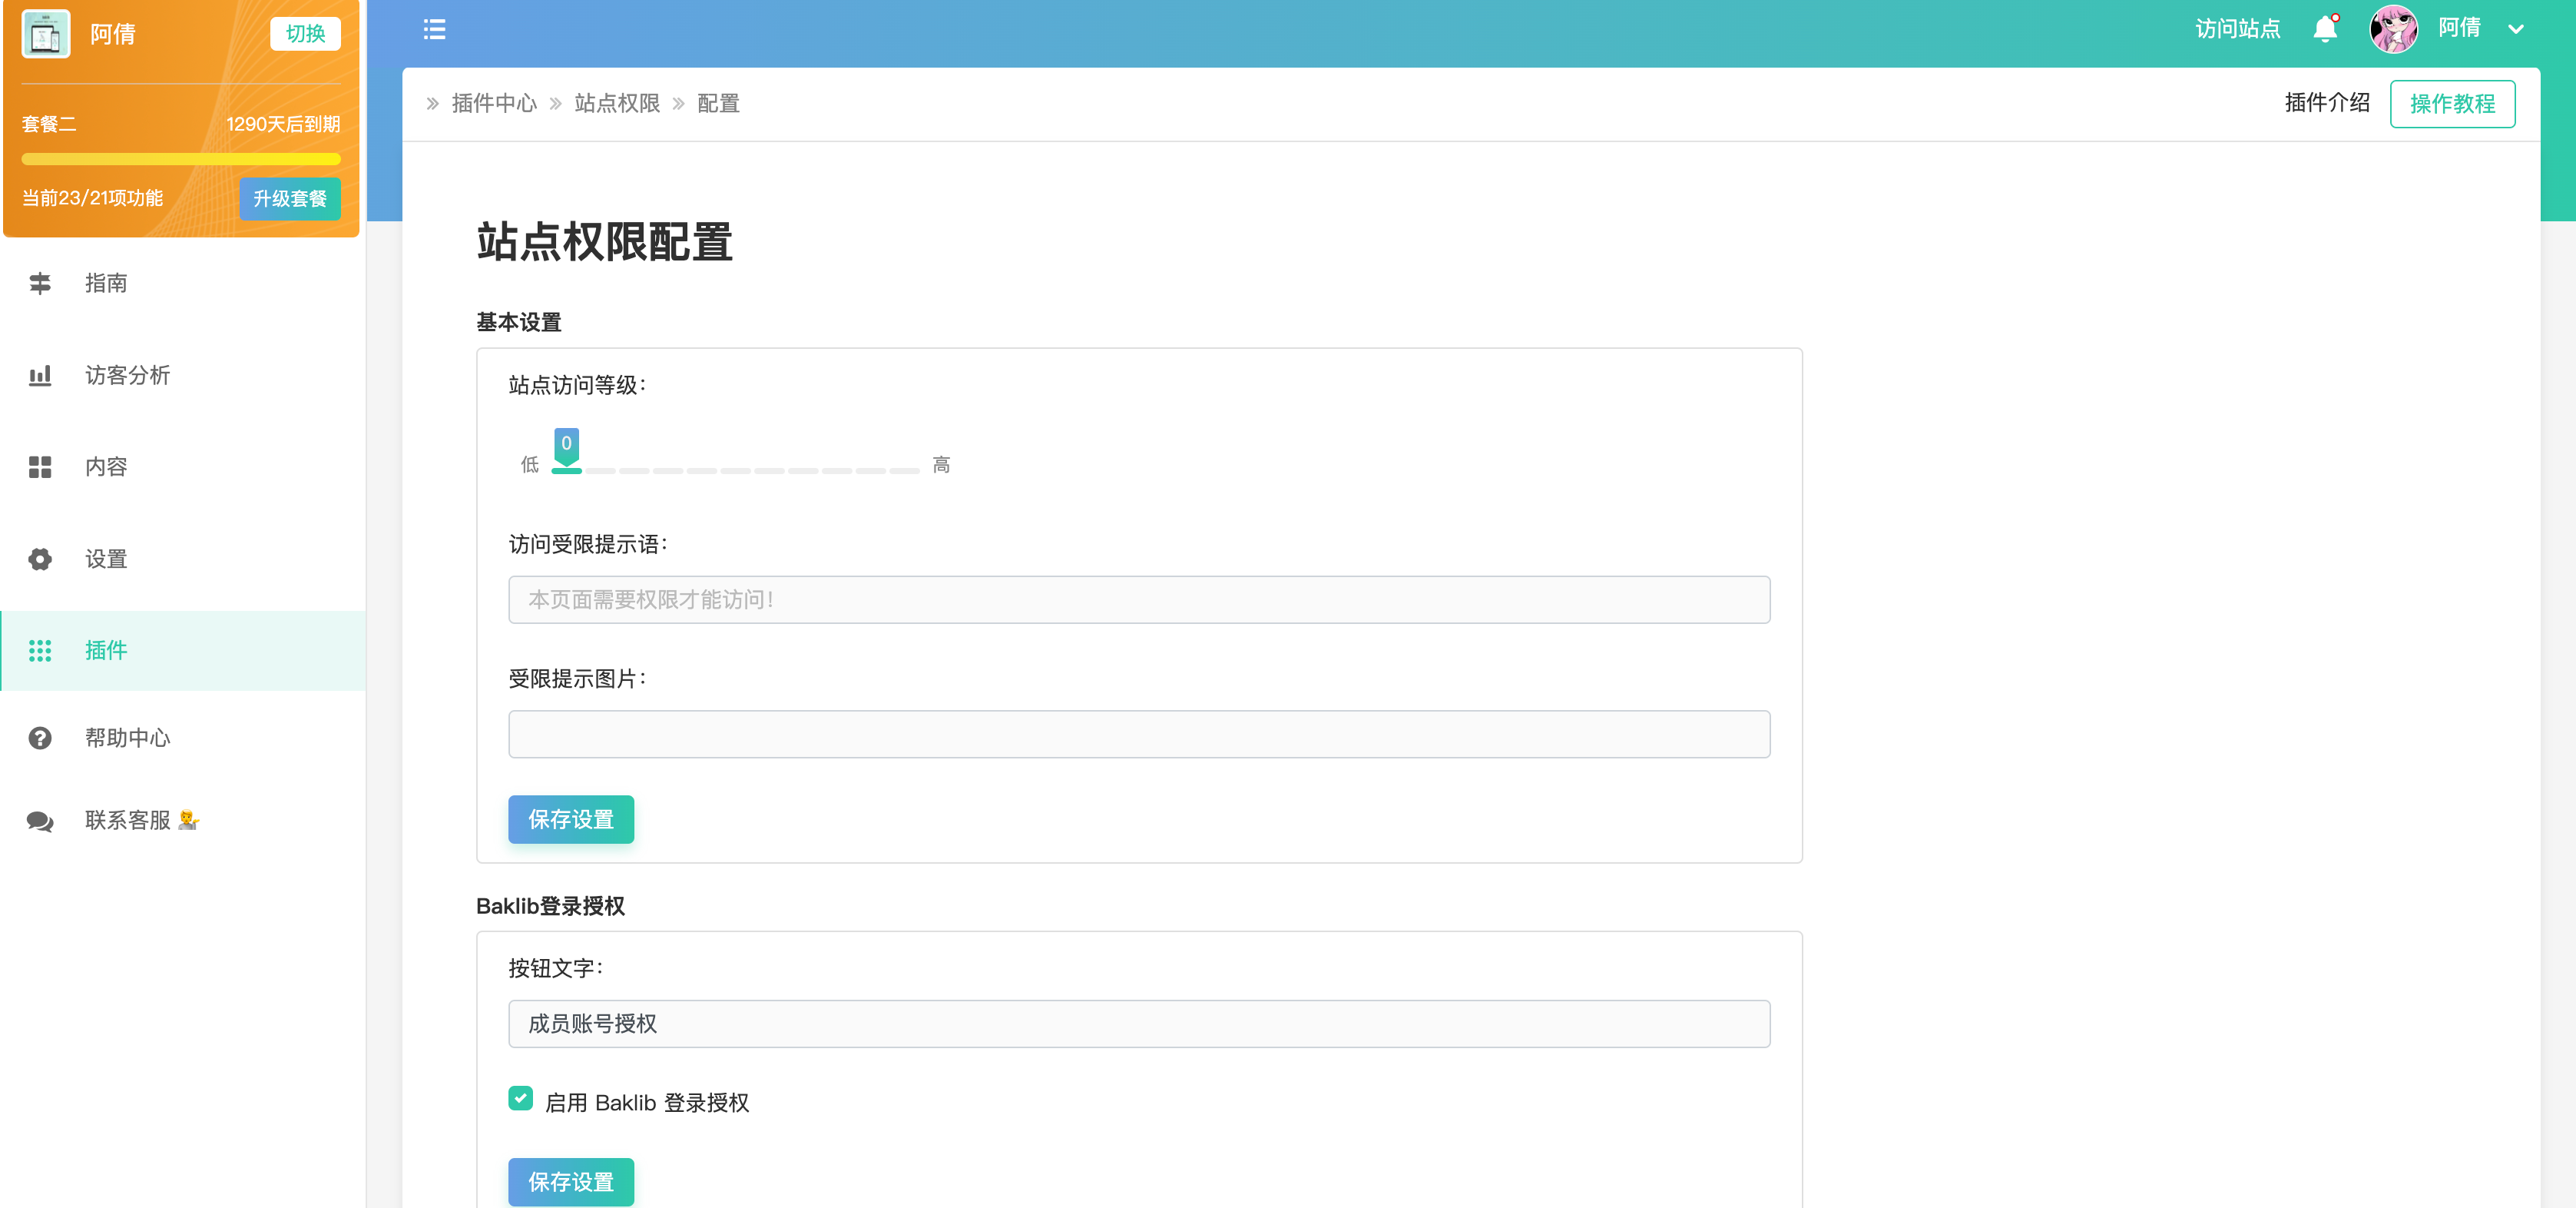The height and width of the screenshot is (1208, 2576).
Task: Select the 插件 plugins menu item
Action: [x=106, y=651]
